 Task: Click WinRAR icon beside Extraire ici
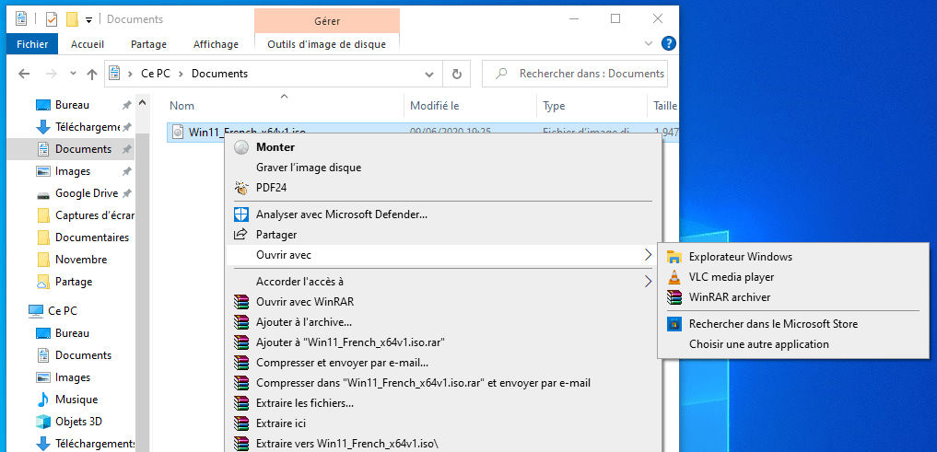point(240,423)
